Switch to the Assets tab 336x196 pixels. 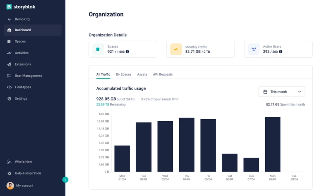tap(142, 74)
